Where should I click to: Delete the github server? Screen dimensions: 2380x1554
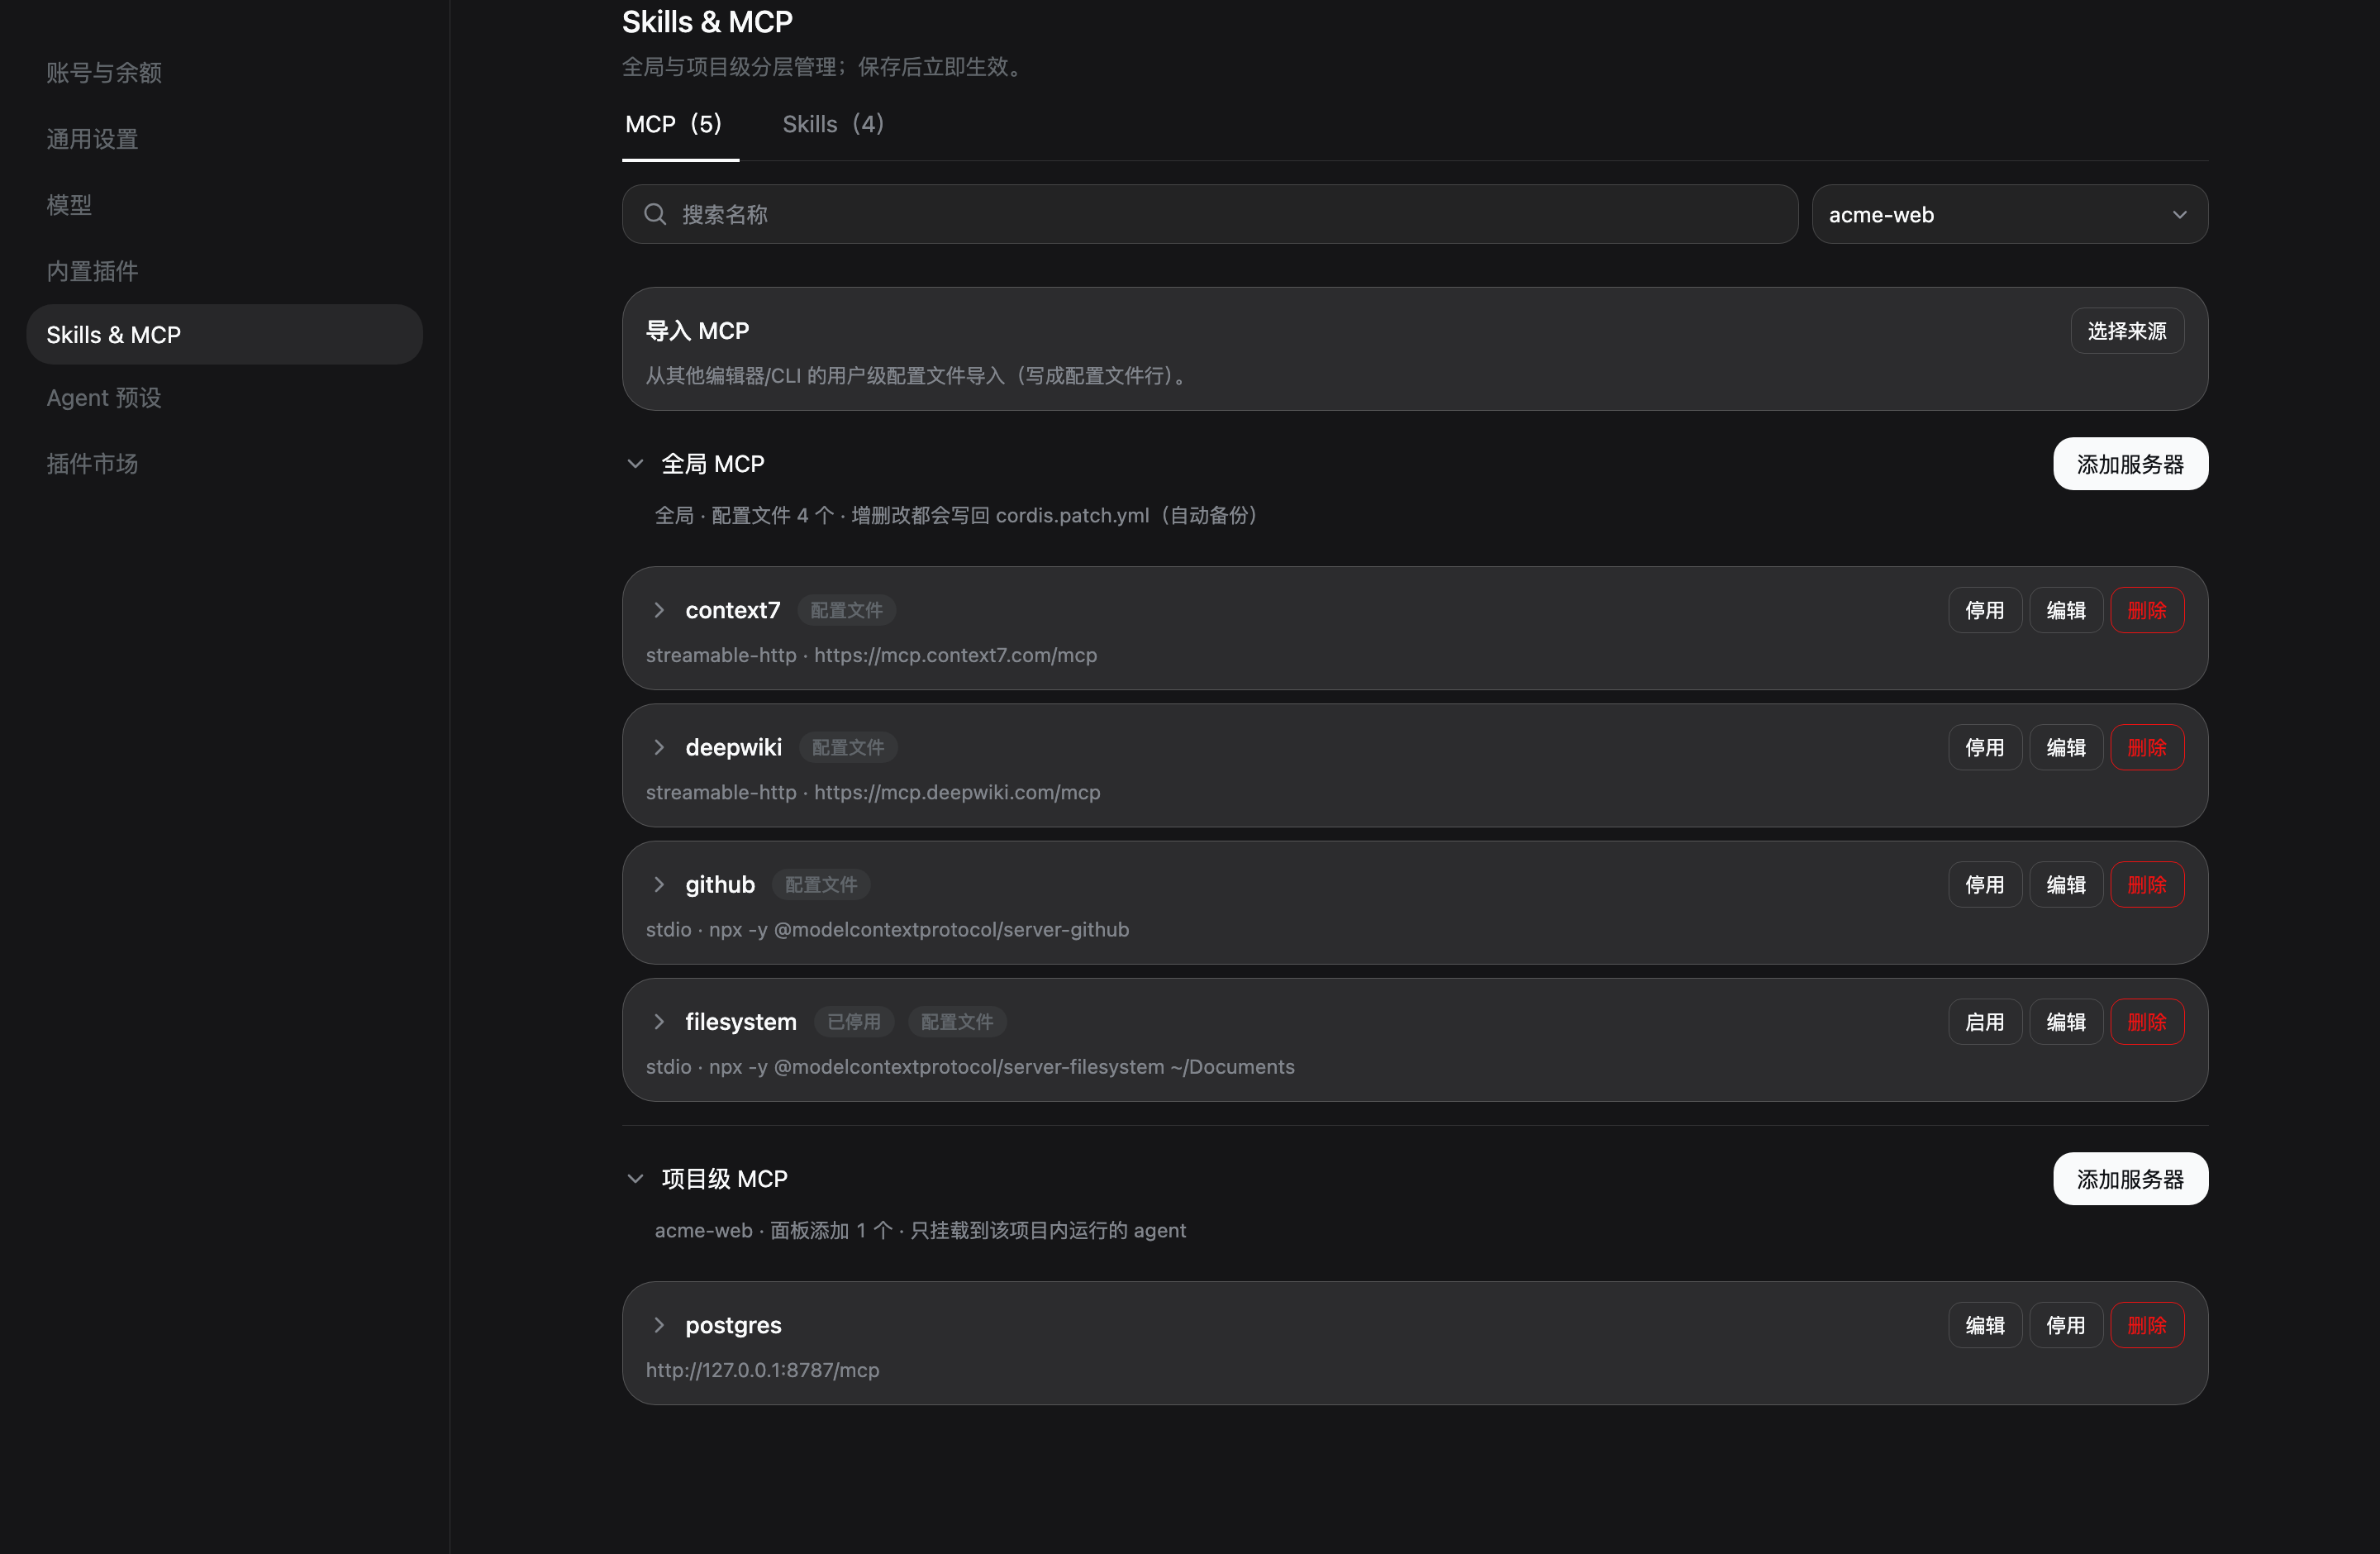(2147, 885)
